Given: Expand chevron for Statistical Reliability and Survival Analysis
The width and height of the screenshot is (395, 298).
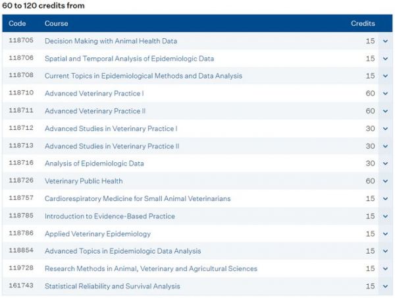Looking at the screenshot, I should [385, 286].
